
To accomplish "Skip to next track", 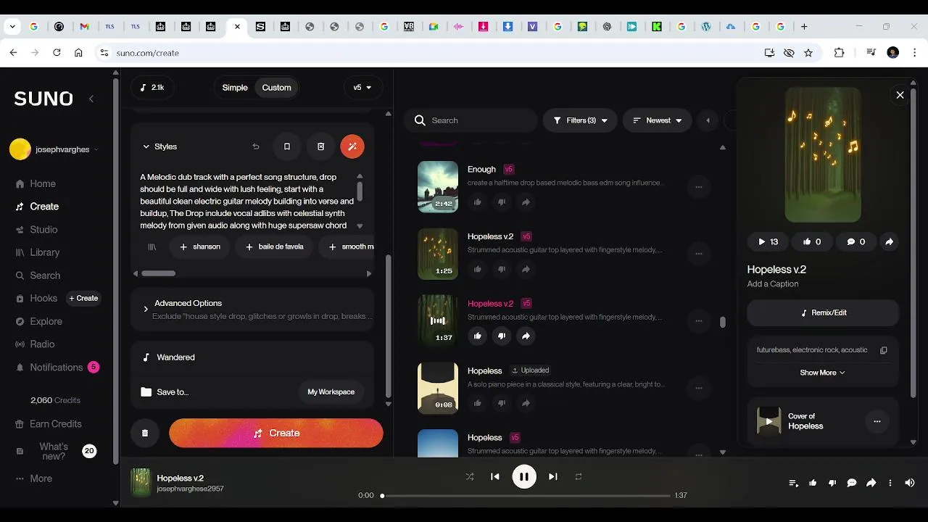I will pos(552,476).
